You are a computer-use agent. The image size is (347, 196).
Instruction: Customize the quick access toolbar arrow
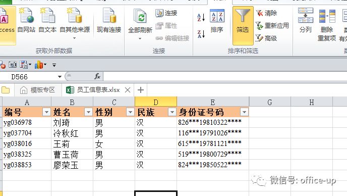(54, 65)
